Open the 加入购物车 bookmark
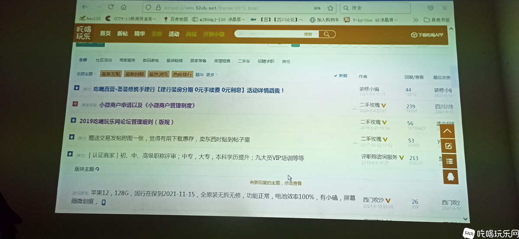Screen dimensions: 519x239 [x=324, y=20]
